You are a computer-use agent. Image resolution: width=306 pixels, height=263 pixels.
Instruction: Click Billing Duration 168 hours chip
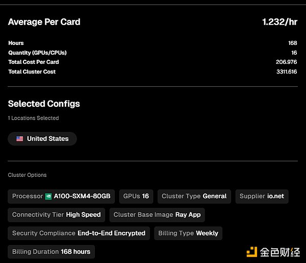point(51,252)
